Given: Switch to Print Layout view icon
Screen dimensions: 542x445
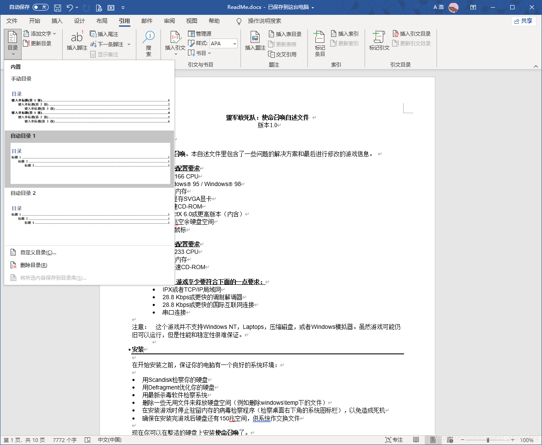Looking at the screenshot, I should coord(433,440).
